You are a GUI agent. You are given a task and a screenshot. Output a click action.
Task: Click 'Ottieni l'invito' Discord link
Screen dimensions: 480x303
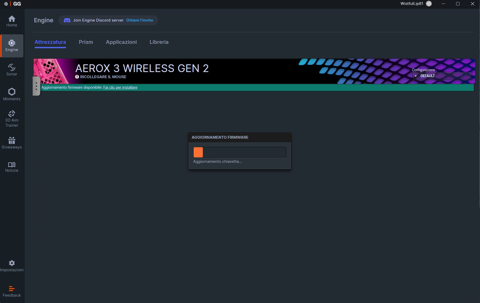(x=139, y=20)
